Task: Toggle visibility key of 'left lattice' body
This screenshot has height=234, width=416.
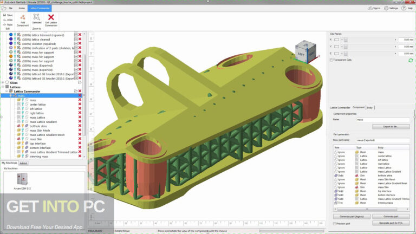Action: [23, 108]
